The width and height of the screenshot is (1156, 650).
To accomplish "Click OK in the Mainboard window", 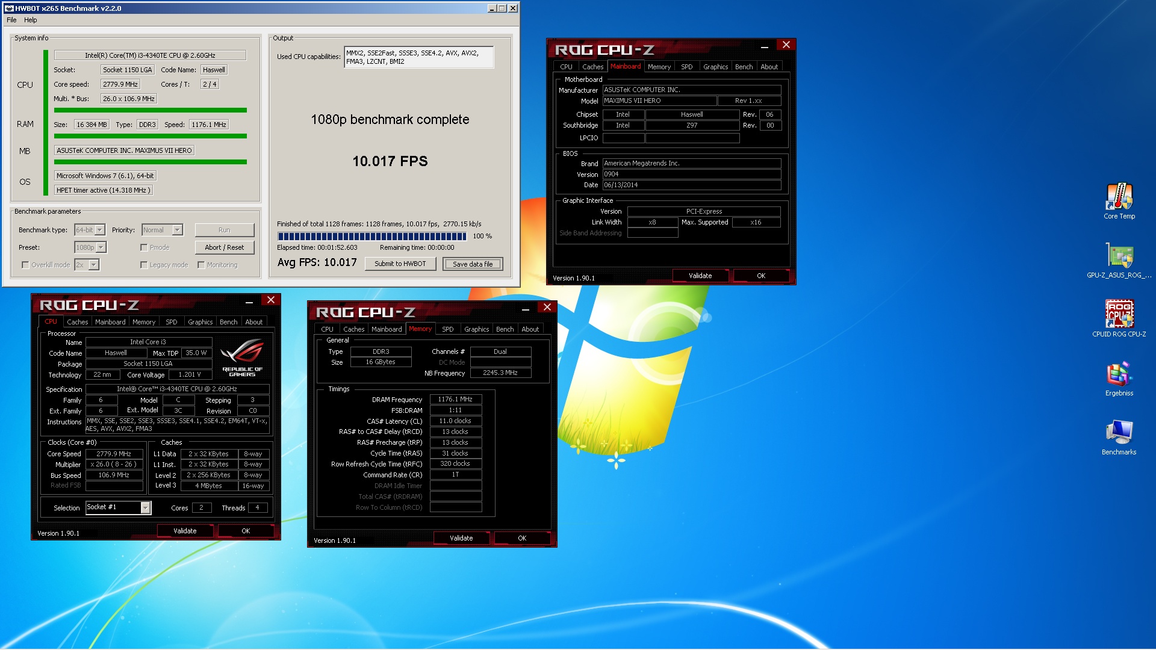I will pos(761,276).
